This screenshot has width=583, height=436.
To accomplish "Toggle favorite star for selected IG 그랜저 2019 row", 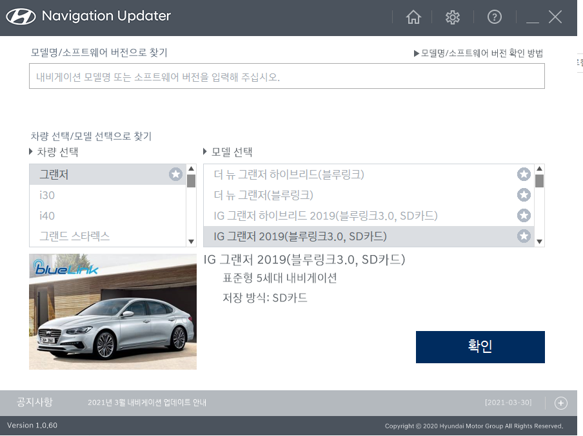I will (524, 236).
